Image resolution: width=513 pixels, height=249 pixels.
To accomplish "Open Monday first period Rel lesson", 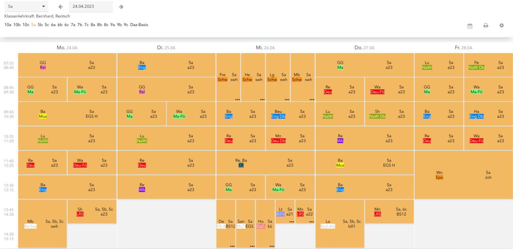I will click(67, 65).
